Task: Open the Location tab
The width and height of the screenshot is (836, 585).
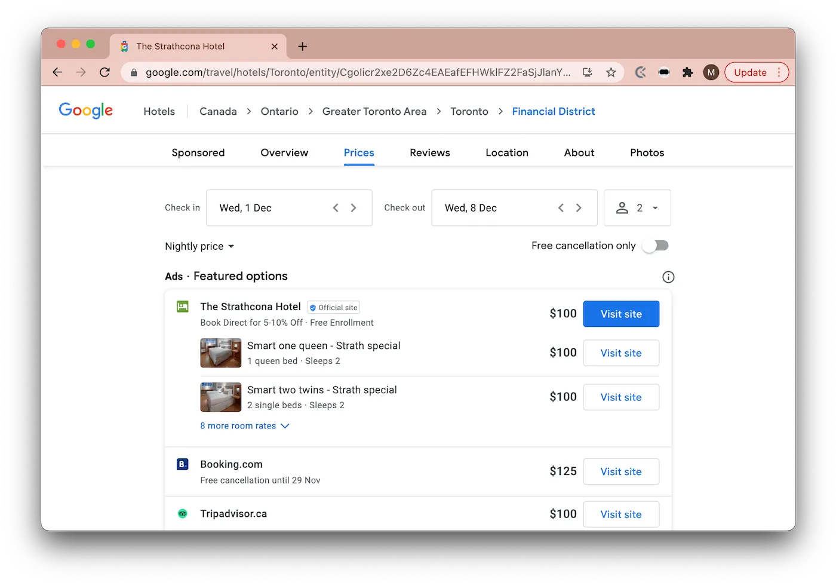Action: click(507, 152)
